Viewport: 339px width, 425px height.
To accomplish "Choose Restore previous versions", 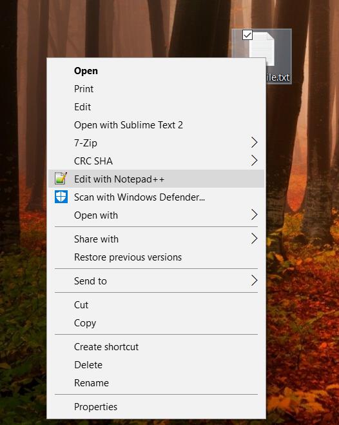I will click(156, 257).
